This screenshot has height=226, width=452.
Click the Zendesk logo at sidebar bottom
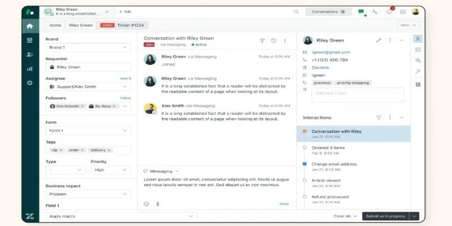tap(30, 216)
